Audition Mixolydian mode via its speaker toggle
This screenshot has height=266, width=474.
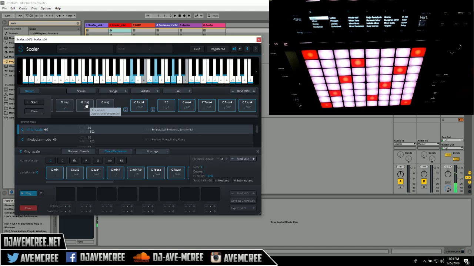54,139
